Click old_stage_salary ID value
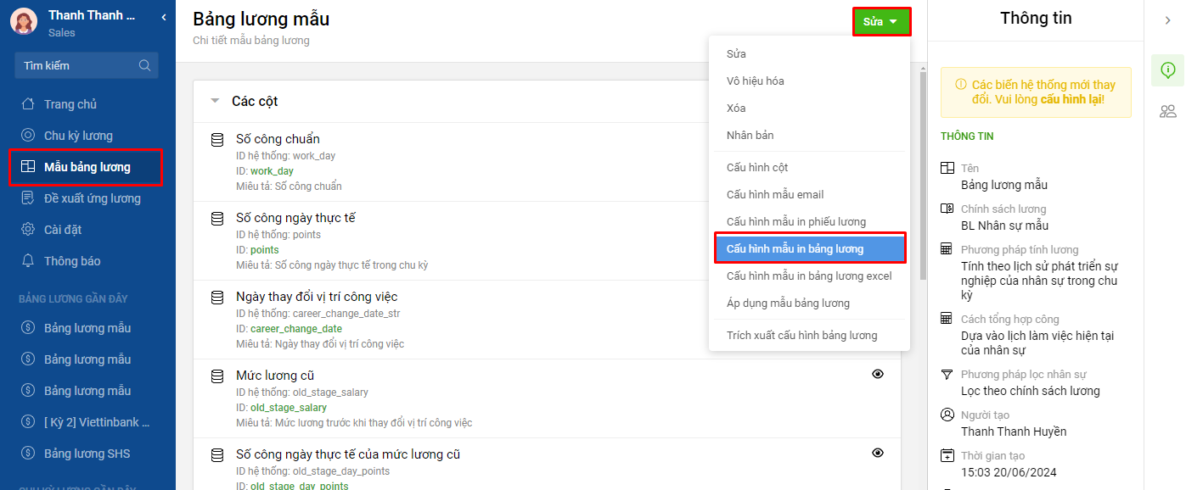Image resolution: width=1186 pixels, height=490 pixels. coord(289,408)
